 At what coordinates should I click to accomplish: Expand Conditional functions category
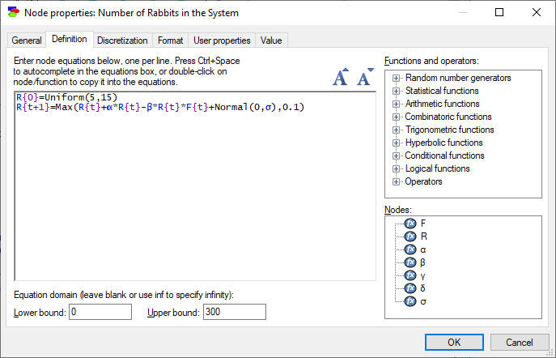pos(396,156)
